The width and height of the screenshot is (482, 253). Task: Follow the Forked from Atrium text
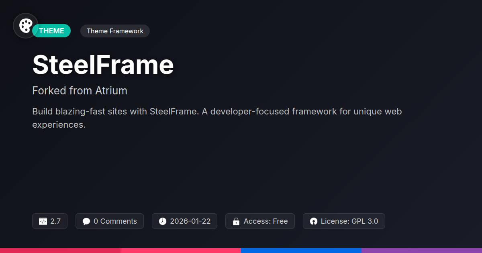[x=80, y=91]
